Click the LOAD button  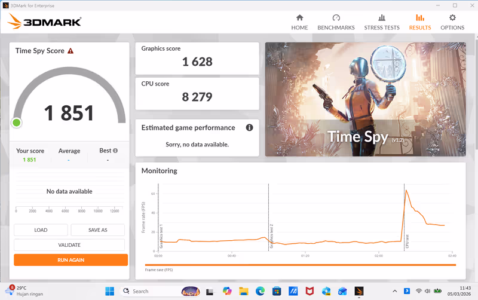[41, 230]
